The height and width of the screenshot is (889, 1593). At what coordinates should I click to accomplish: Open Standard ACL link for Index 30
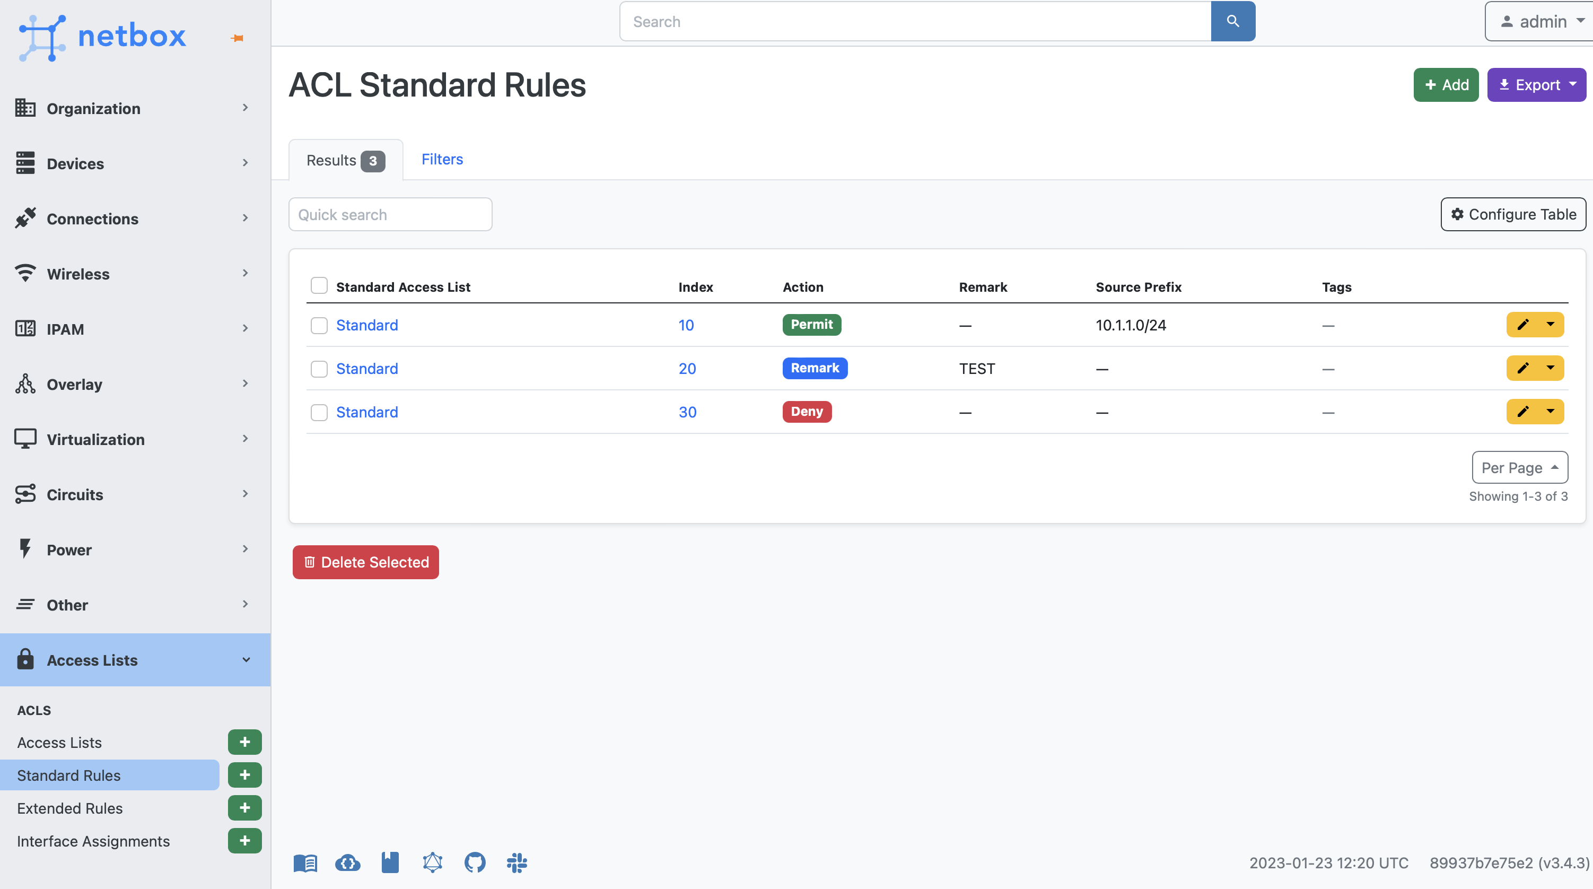click(366, 411)
